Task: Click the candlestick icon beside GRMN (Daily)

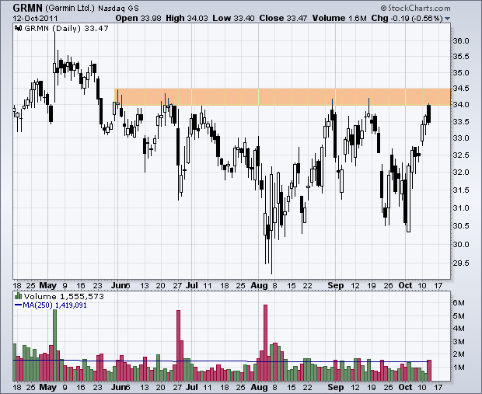Action: point(19,28)
